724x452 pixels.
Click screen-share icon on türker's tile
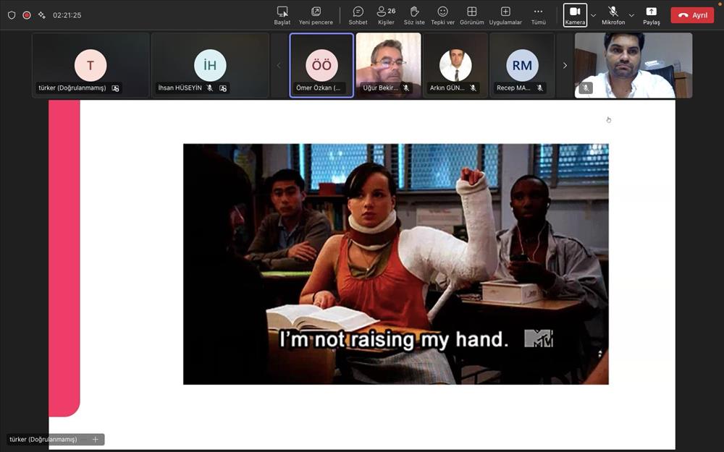click(x=115, y=88)
